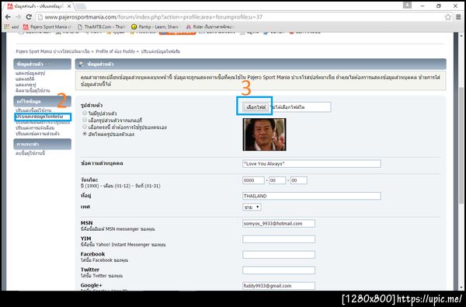Click the Twitter input field
Image resolution: width=466 pixels, height=307 pixels.
(x=279, y=270)
